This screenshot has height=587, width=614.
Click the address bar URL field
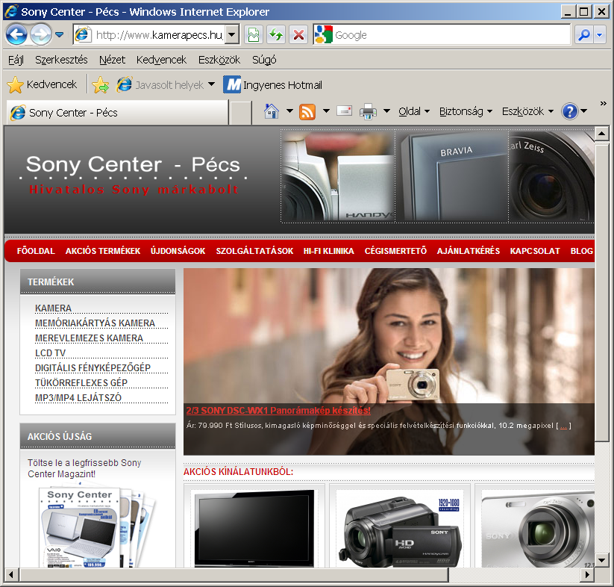(150, 35)
